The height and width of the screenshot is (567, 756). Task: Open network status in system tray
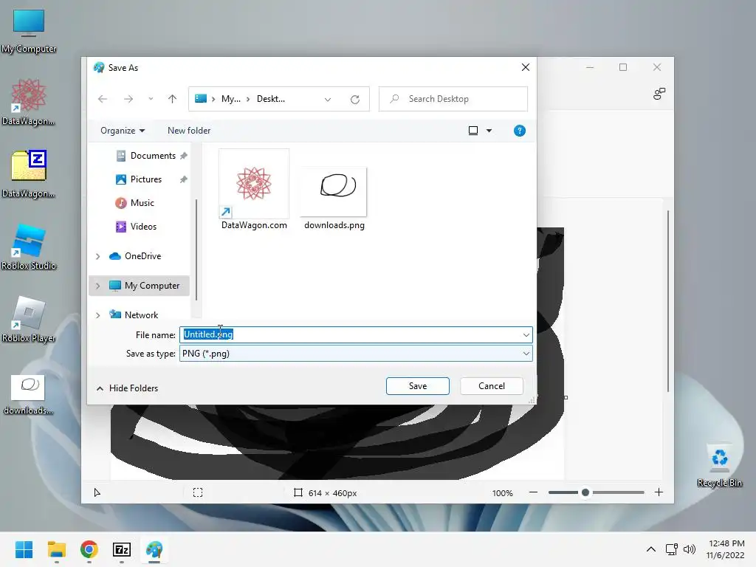672,549
